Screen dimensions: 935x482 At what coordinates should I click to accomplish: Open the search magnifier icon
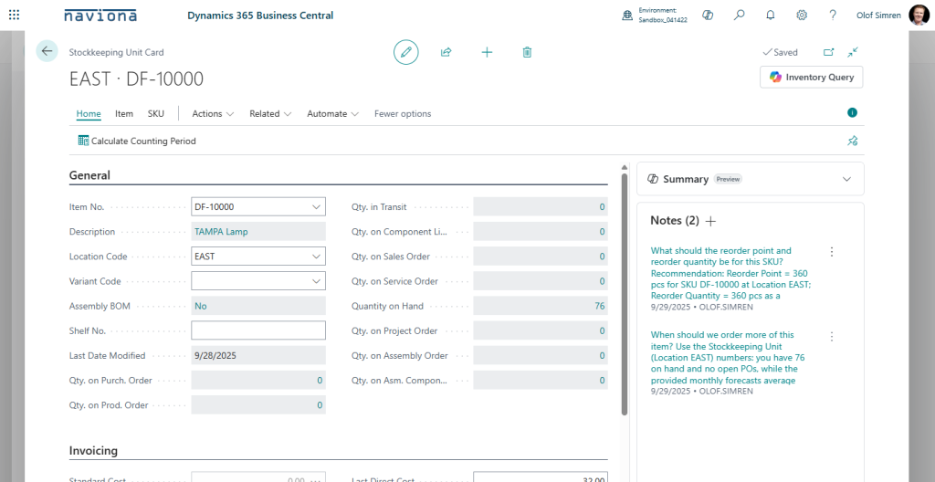740,16
